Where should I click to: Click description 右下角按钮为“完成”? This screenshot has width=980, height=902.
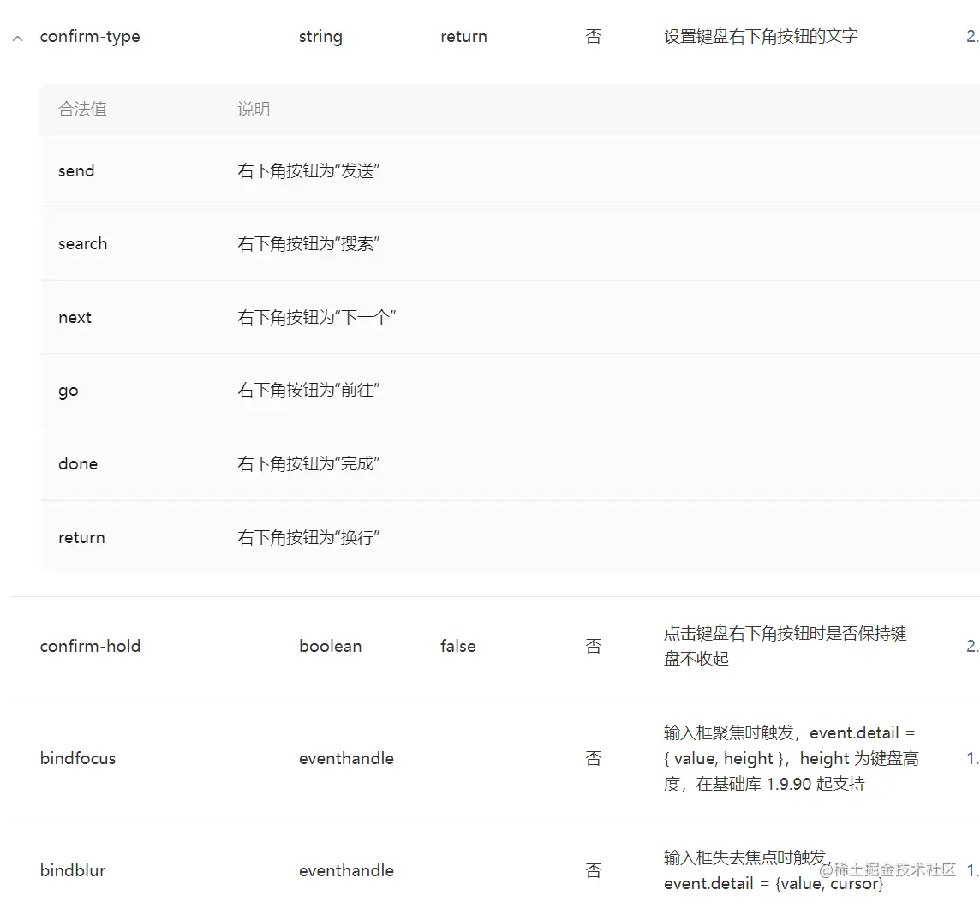(x=308, y=463)
